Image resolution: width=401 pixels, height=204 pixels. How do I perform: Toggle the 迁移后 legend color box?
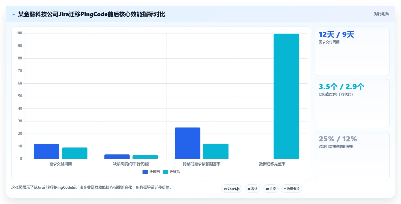point(165,172)
